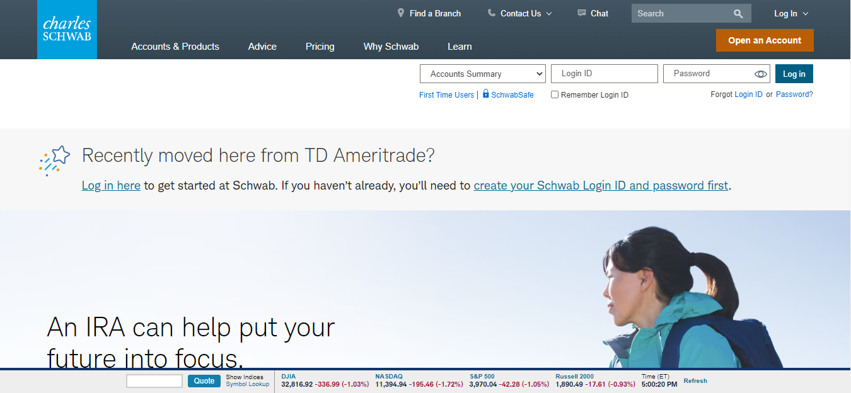Open the First Time Users link
Image resolution: width=851 pixels, height=393 pixels.
[446, 95]
